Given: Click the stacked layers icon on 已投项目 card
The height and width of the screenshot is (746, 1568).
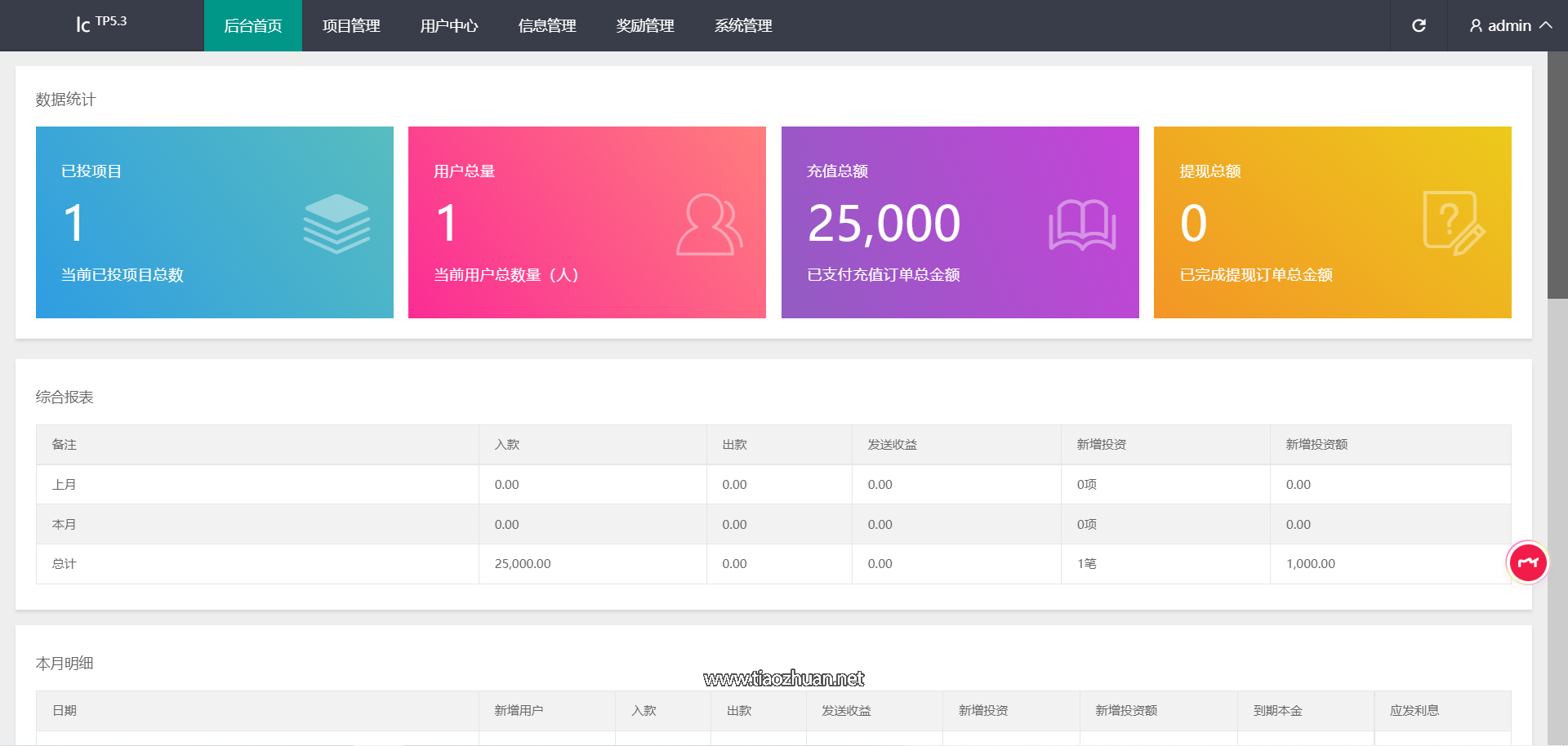Looking at the screenshot, I should point(336,224).
